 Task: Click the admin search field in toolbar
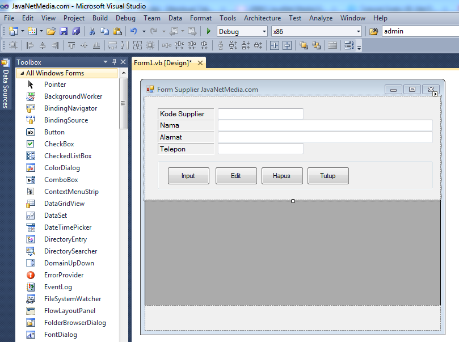[x=420, y=31]
